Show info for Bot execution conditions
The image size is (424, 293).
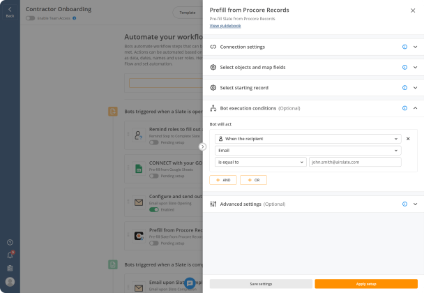404,108
